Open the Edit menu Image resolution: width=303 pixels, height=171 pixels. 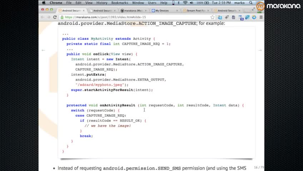click(x=78, y=3)
